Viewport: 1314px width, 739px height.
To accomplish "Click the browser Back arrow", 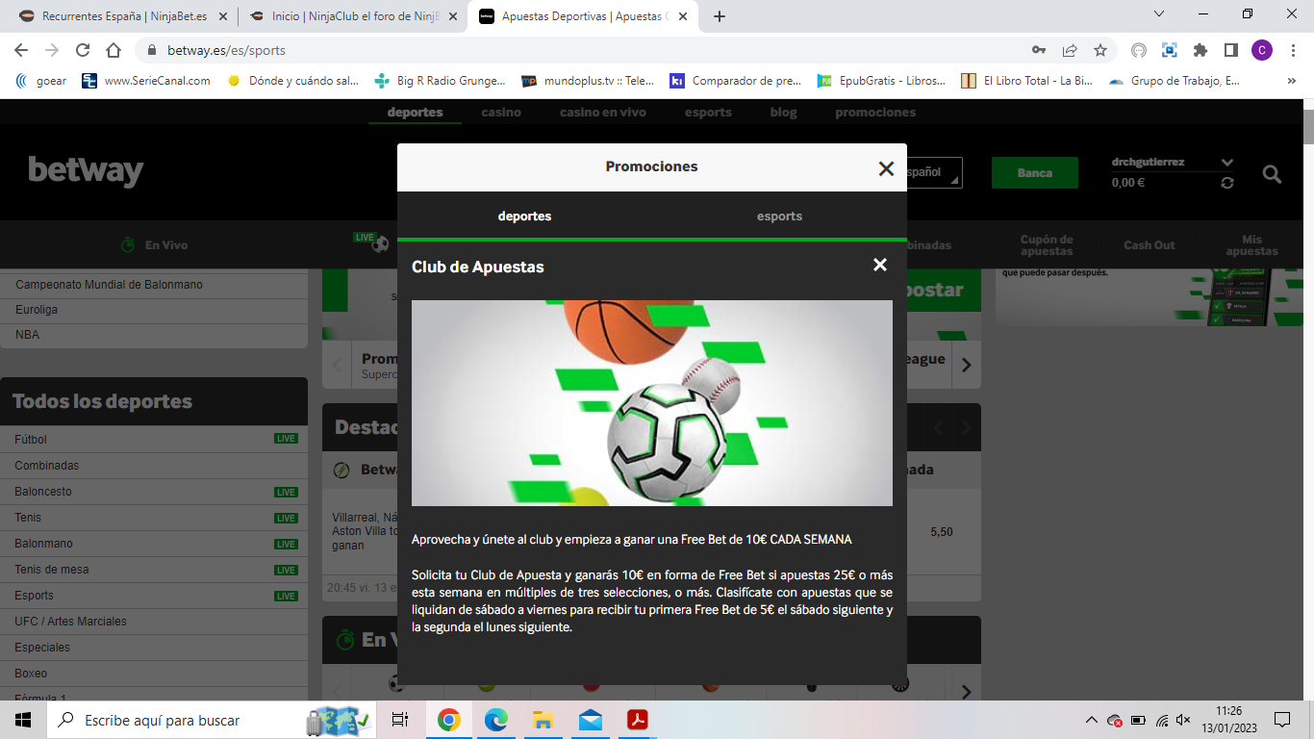I will pyautogui.click(x=21, y=50).
